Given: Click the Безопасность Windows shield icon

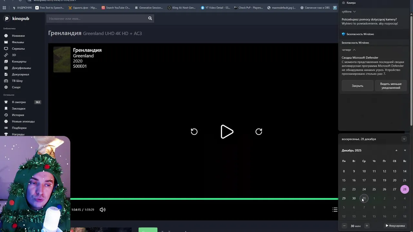Looking at the screenshot, I should coord(344,34).
